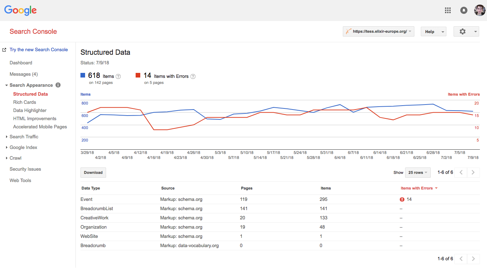Select Rich Cards in the sidebar

coord(24,102)
